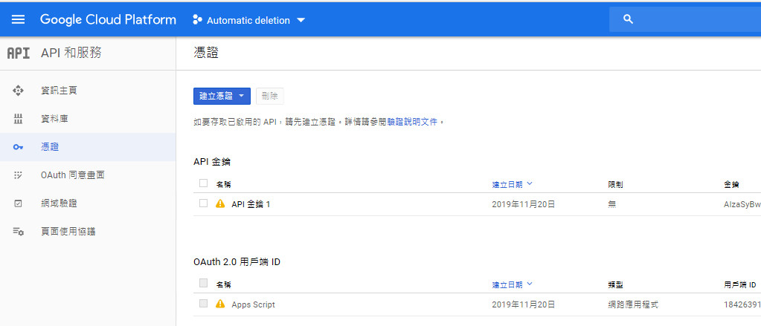Focus the top search field

685,19
